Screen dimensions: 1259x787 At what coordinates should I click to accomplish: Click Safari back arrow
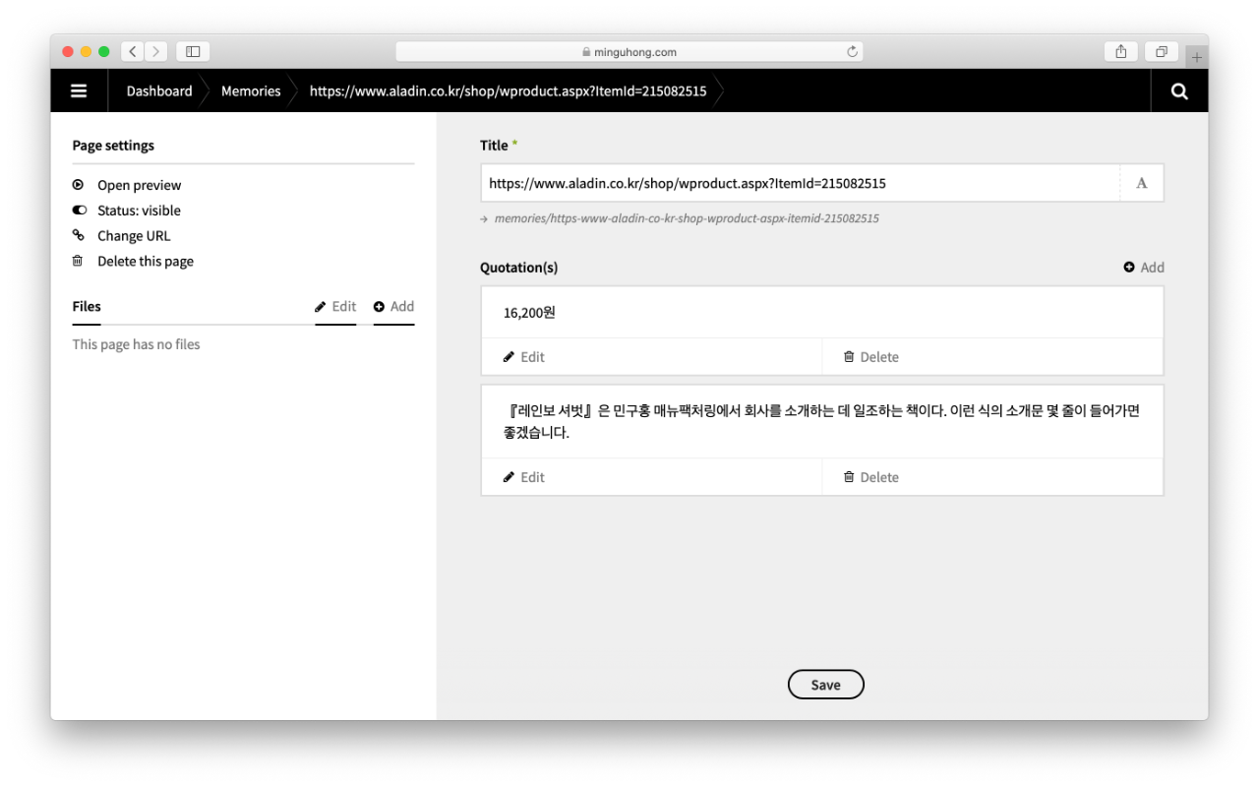point(133,51)
